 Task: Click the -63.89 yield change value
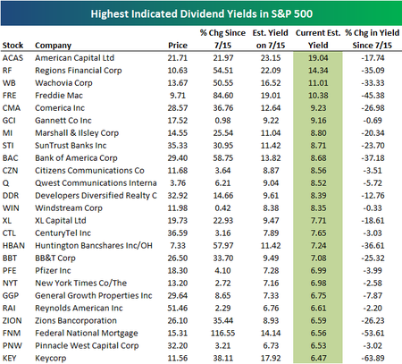373,359
